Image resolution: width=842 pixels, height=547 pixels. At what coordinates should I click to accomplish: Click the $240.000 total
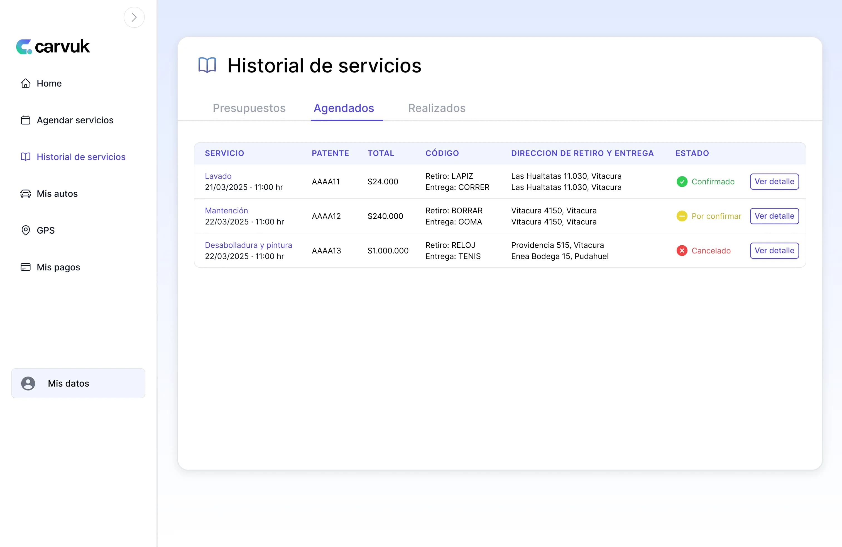[385, 216]
